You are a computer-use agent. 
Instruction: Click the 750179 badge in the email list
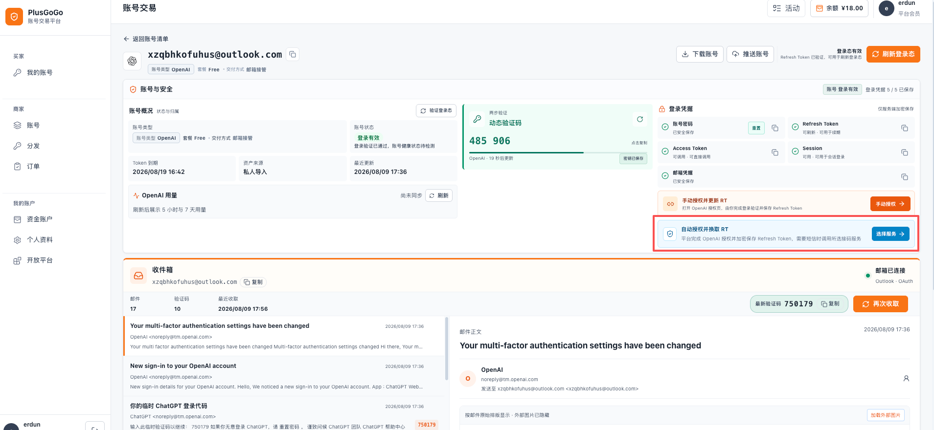pos(427,425)
